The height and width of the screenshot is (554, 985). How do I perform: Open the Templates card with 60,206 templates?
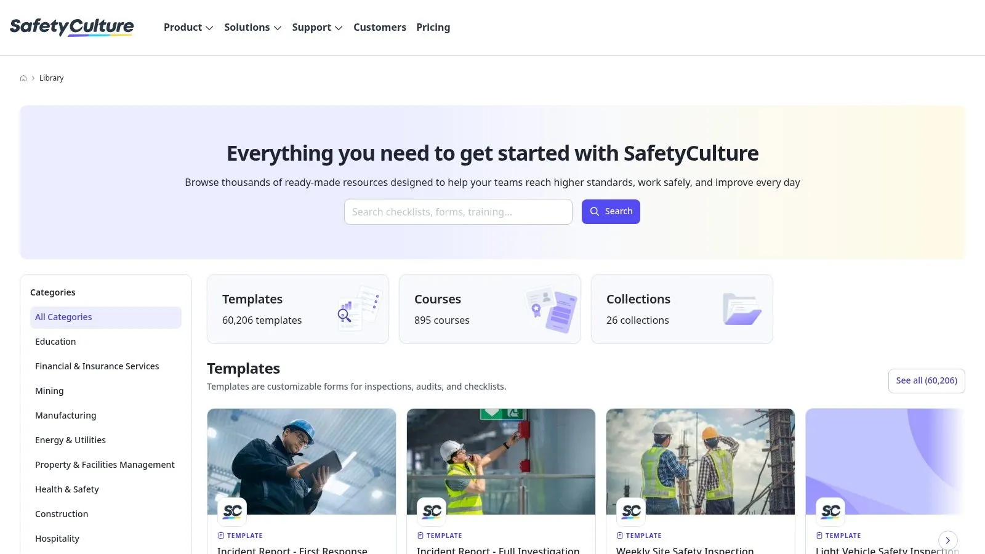[x=298, y=309]
